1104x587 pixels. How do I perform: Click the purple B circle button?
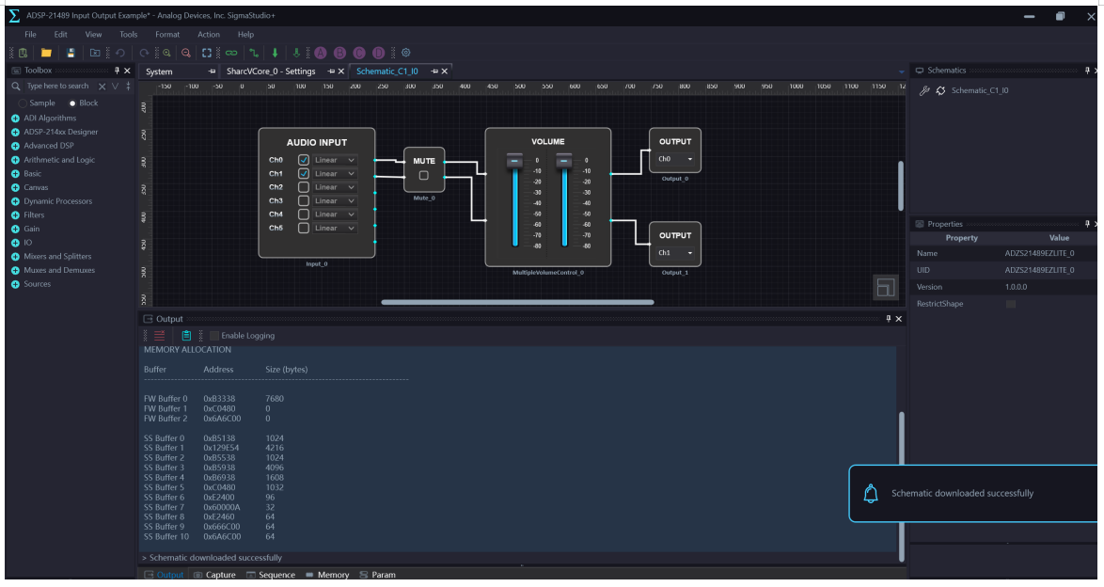click(x=339, y=53)
